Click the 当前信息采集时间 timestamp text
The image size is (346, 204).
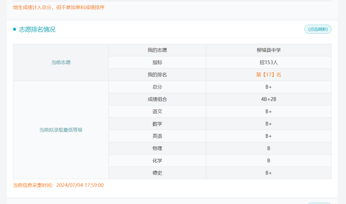(x=58, y=185)
